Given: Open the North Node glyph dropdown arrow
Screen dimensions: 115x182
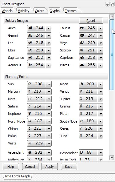Looking at the screenshot, I should [x=49, y=121].
